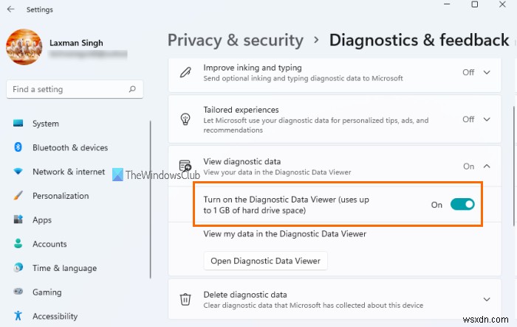517x327 pixels.
Task: Click the Gaming controller icon
Action: (18, 292)
